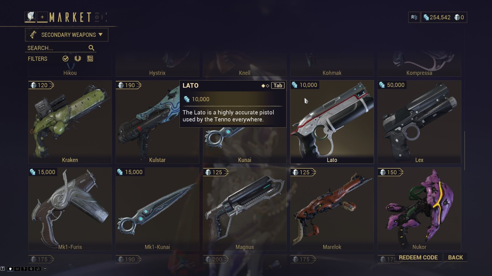This screenshot has height=276, width=492.
Task: Click the dropdown arrow next to Secondary Weapons
Action: 100,34
